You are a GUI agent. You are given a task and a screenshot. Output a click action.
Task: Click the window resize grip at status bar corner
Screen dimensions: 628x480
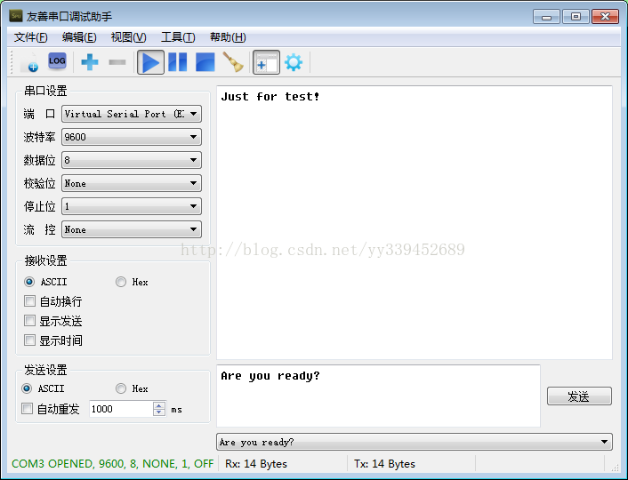(615, 468)
